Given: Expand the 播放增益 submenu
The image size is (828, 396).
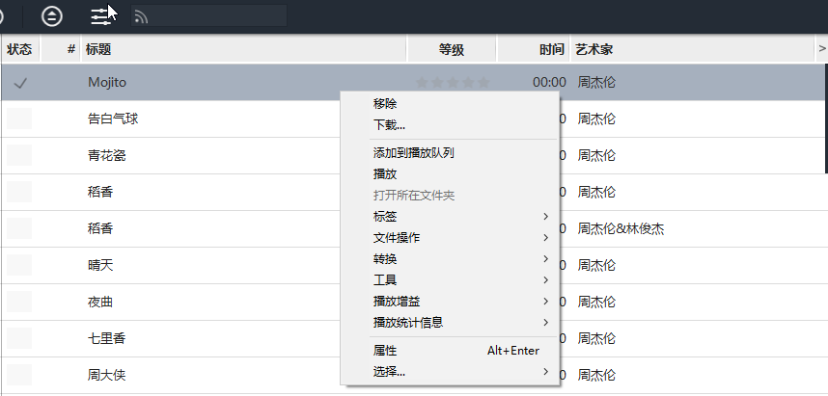Looking at the screenshot, I should [450, 301].
